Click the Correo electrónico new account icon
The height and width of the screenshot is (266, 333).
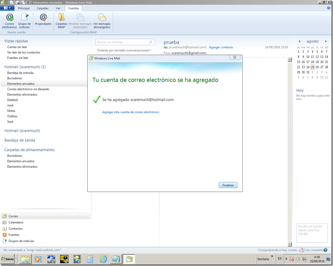(x=10, y=21)
